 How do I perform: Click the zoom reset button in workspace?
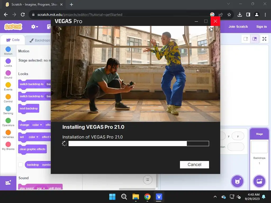pyautogui.click(x=147, y=180)
